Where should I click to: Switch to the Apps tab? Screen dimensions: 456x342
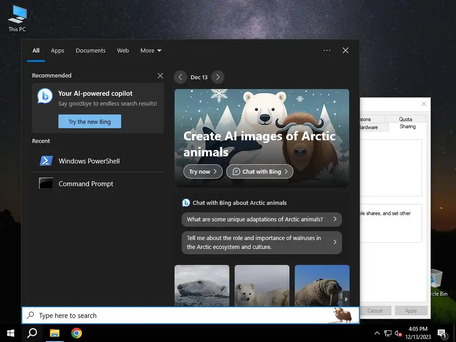coord(57,51)
